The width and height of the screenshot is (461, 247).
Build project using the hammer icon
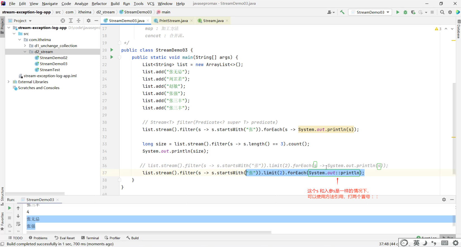(x=342, y=12)
